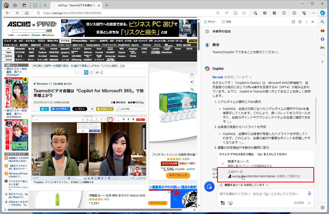Open Microsoft 365 sidebar icon
The image size is (329, 214).
click(x=322, y=39)
